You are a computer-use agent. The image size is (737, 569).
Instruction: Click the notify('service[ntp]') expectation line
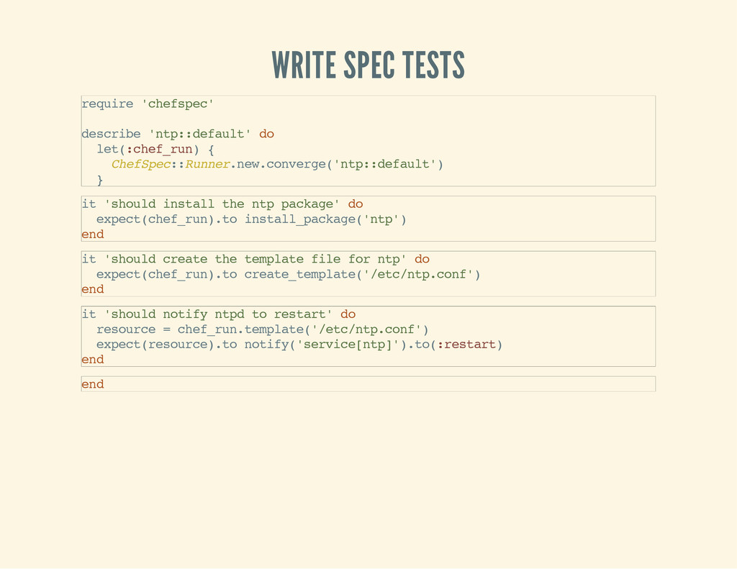[299, 345]
